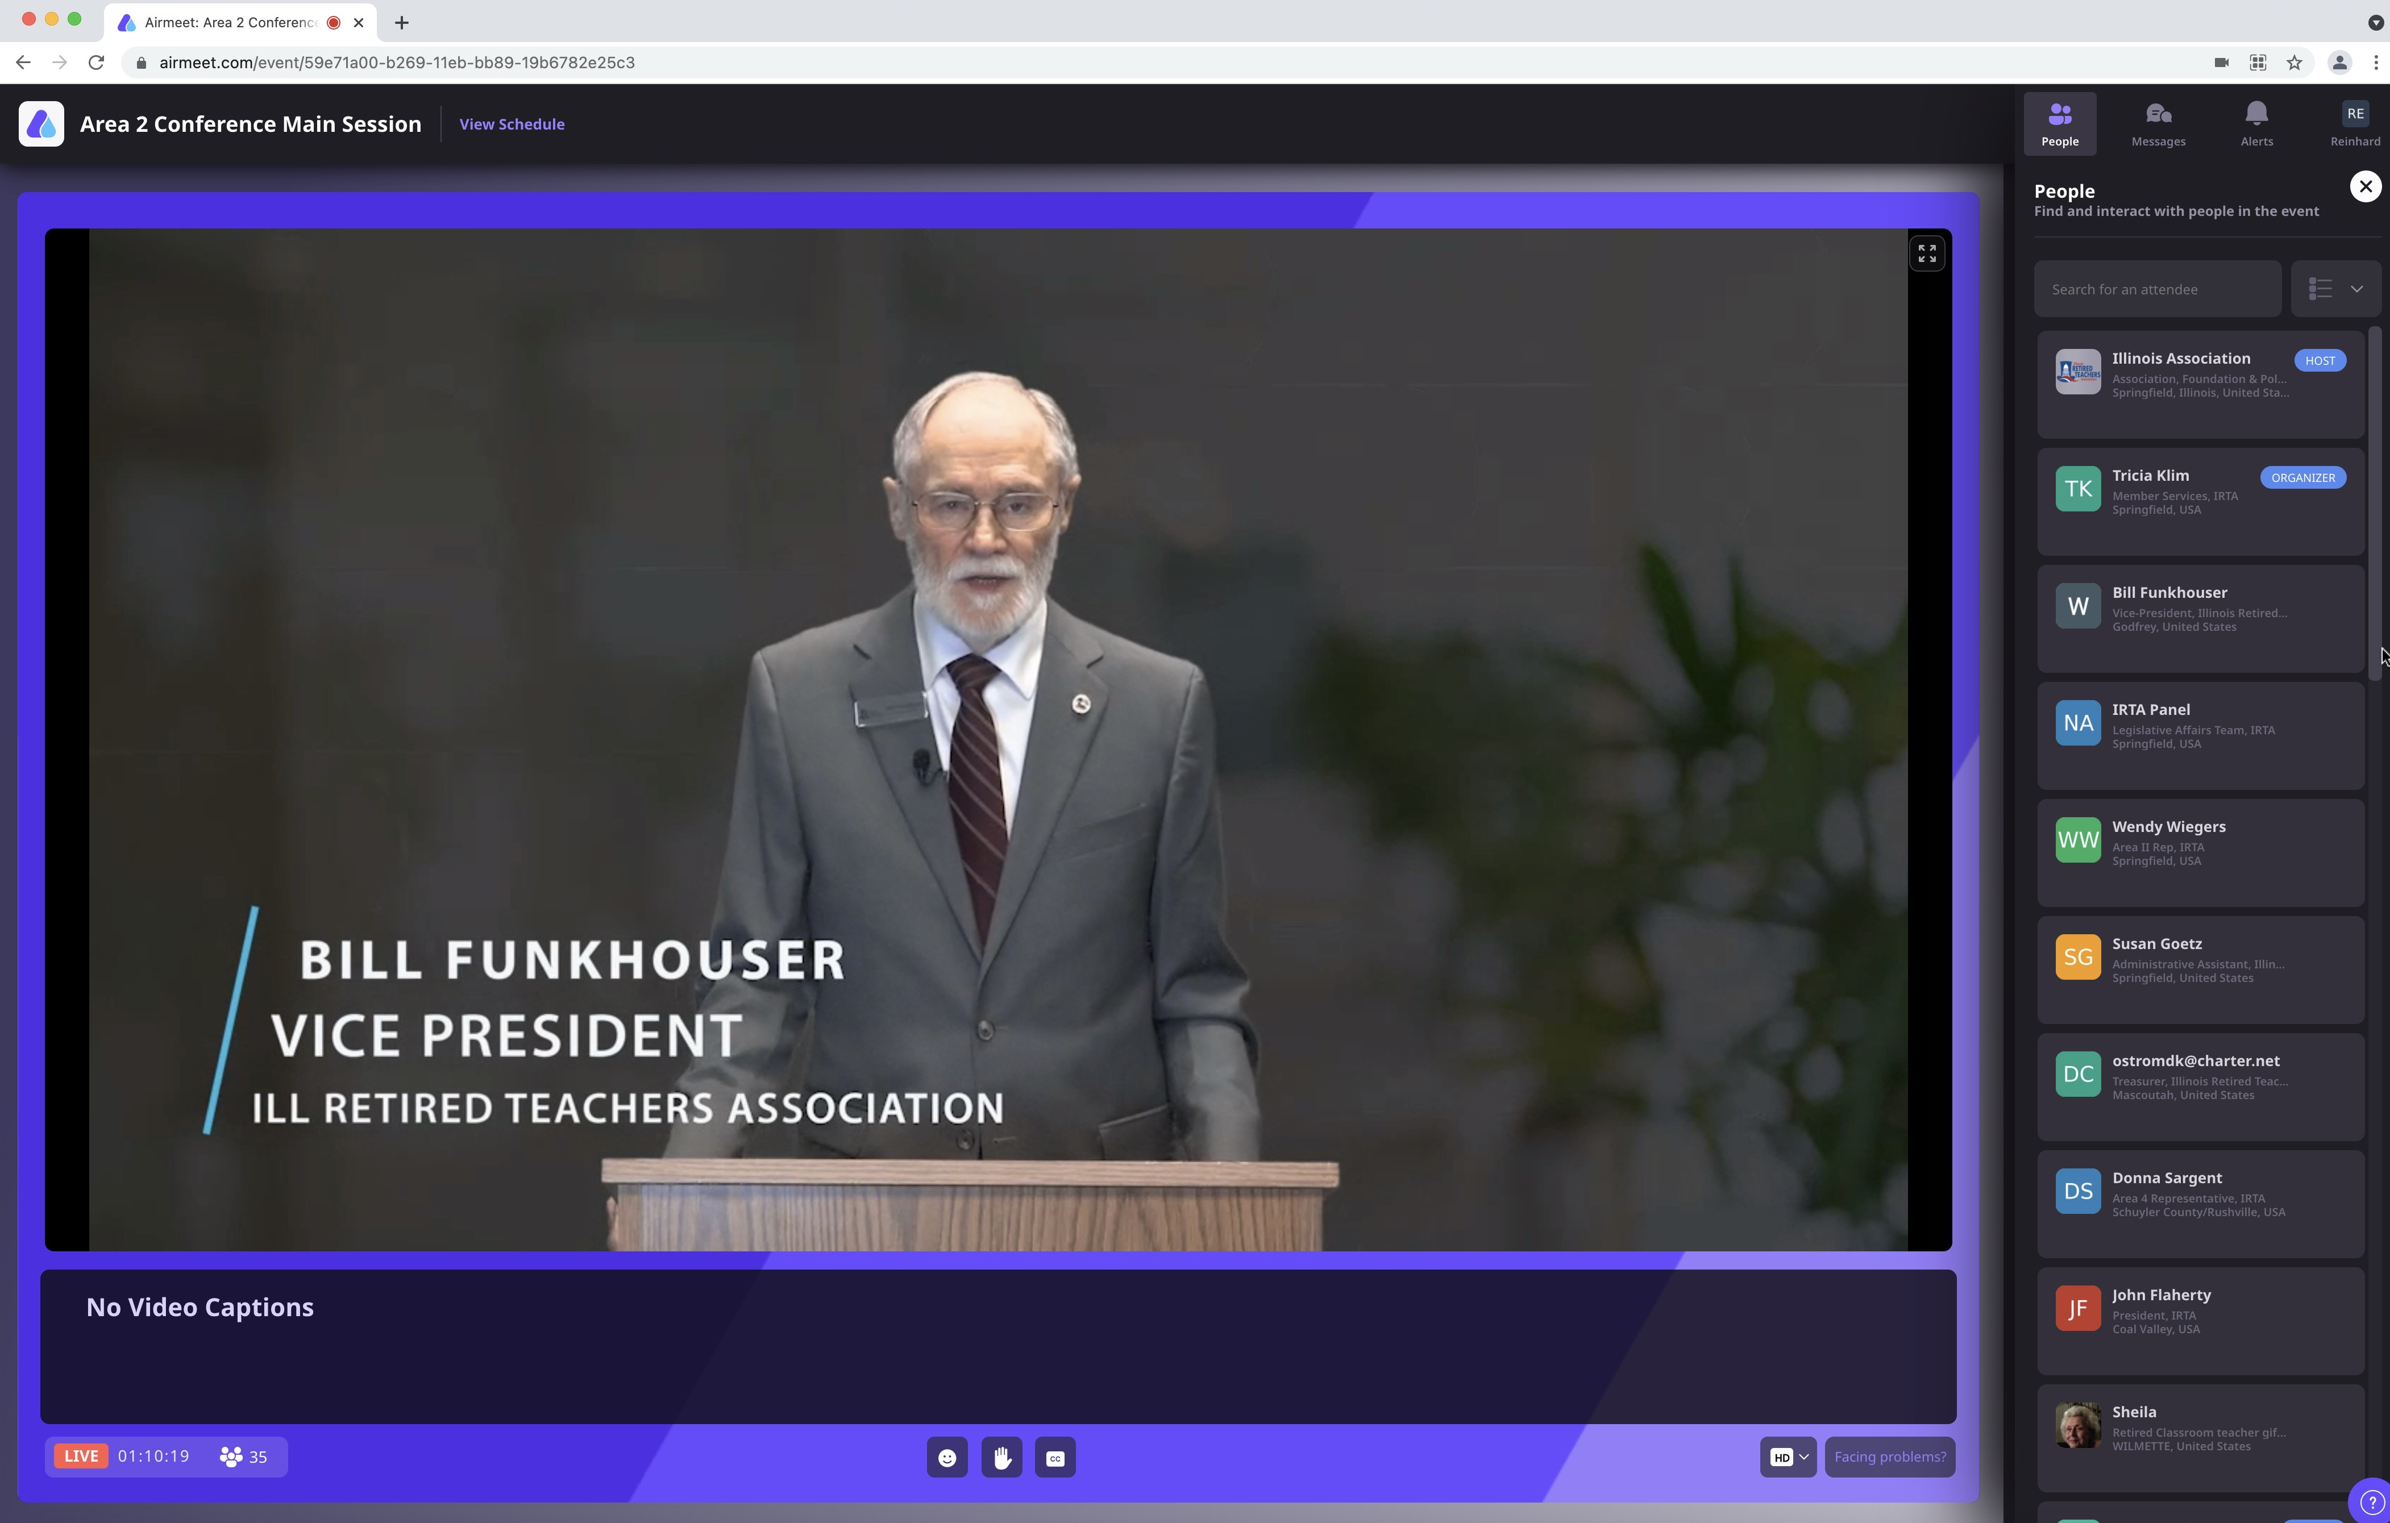Open the Chrome three-dot menu

[2375, 63]
